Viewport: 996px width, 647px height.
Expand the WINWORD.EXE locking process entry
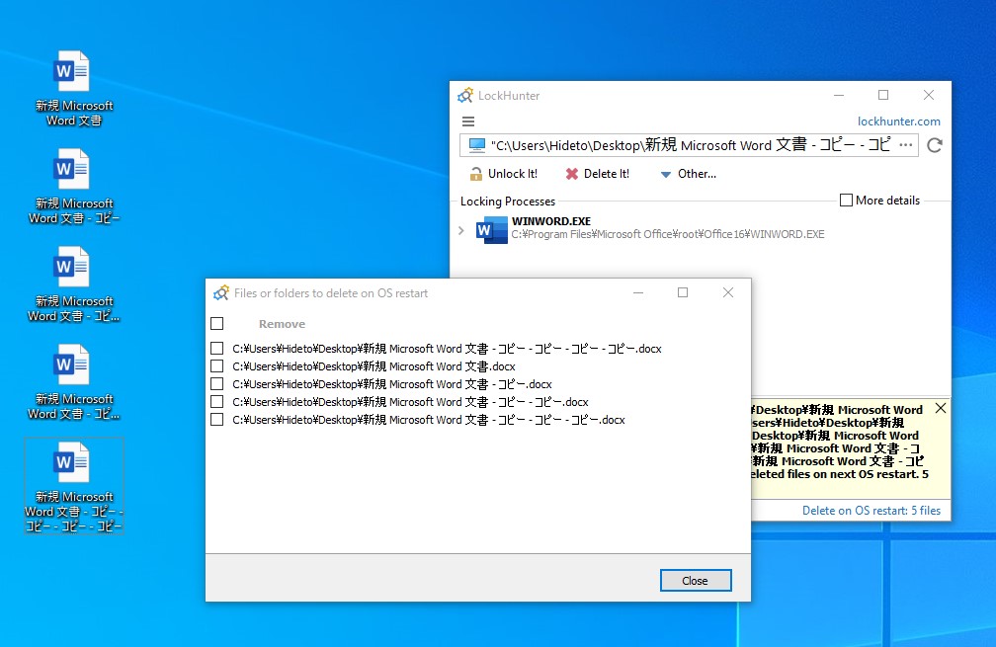[x=463, y=229]
